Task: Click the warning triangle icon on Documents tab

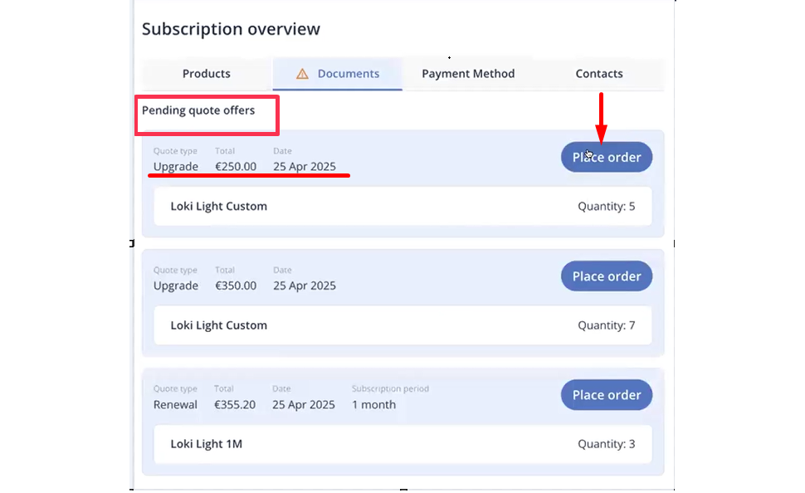Action: coord(302,74)
